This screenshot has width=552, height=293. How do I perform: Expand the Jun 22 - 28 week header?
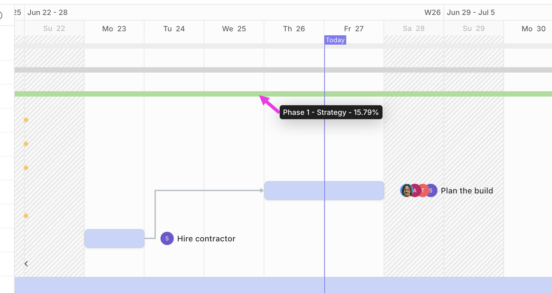48,12
